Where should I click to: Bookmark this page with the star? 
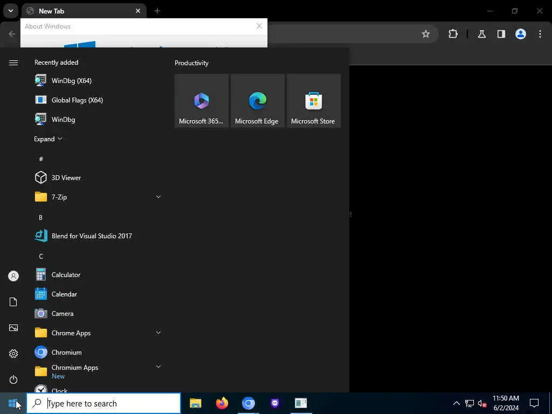tap(426, 34)
